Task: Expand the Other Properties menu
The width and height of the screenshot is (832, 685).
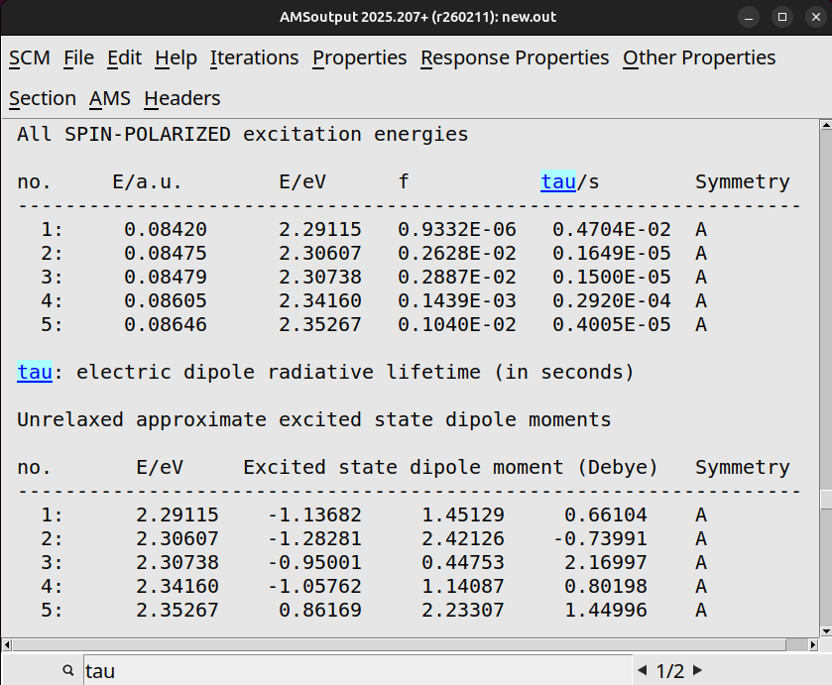Action: point(699,58)
